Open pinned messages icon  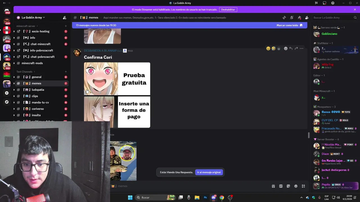click(299, 17)
